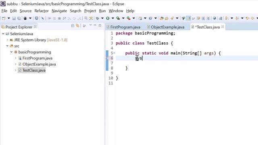Click Collapse All in Project Explorer
Image resolution: width=258 pixels, height=145 pixels.
pyautogui.click(x=73, y=26)
